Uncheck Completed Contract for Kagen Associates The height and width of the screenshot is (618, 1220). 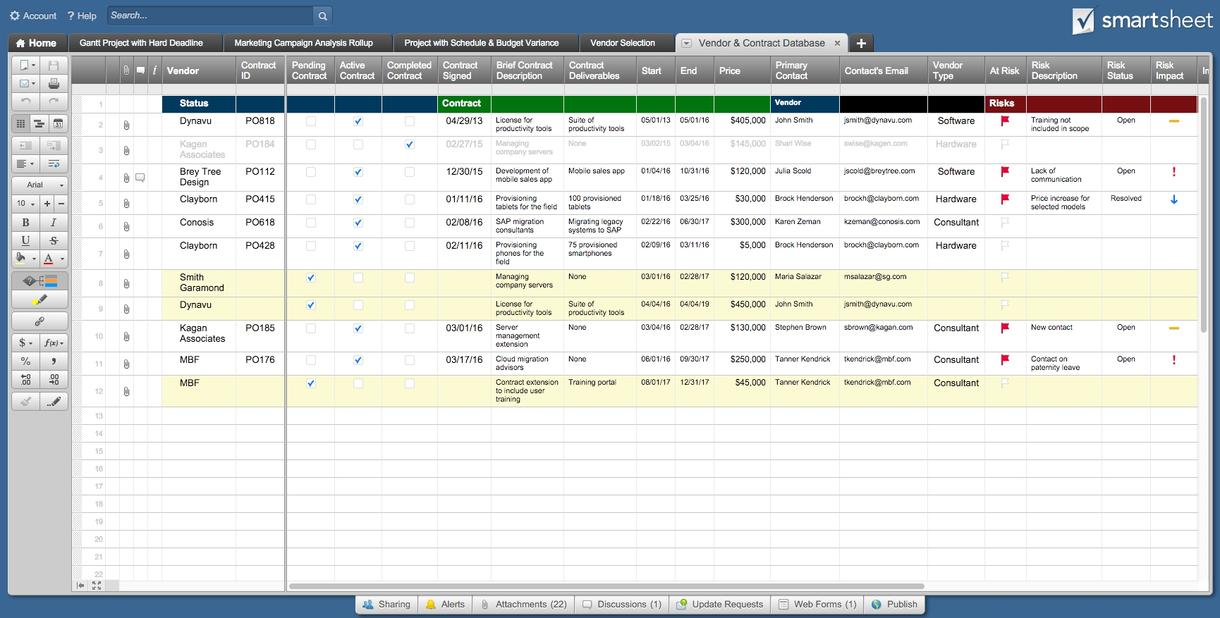tap(410, 144)
